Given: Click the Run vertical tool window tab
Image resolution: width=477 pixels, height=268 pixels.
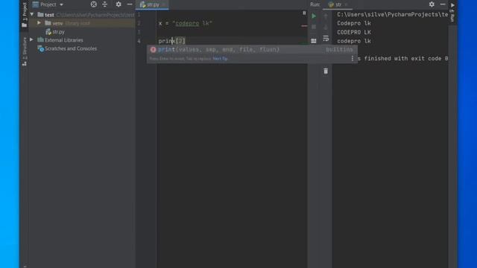Looking at the screenshot, I should pyautogui.click(x=452, y=12).
